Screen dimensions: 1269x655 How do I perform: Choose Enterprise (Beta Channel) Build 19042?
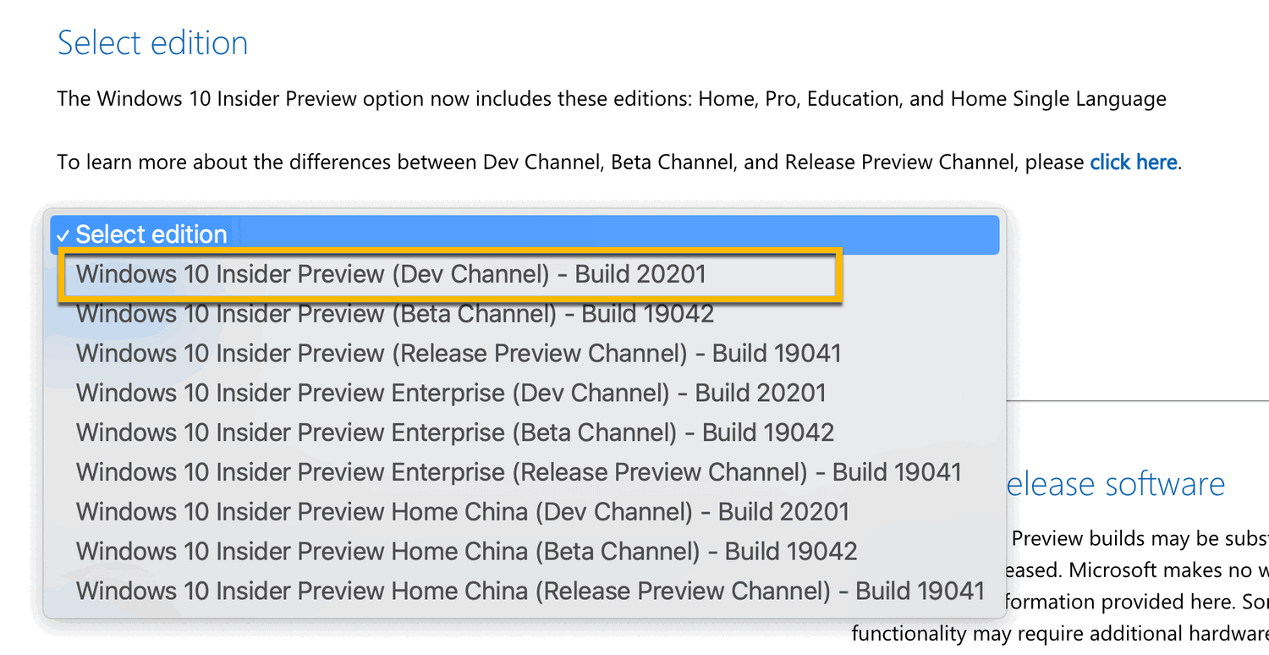pyautogui.click(x=454, y=432)
